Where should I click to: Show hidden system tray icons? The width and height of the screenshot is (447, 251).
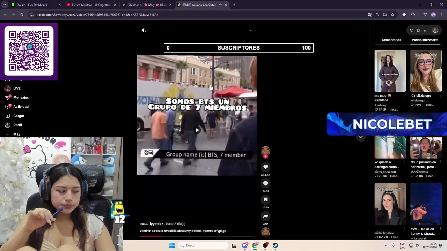click(x=386, y=245)
